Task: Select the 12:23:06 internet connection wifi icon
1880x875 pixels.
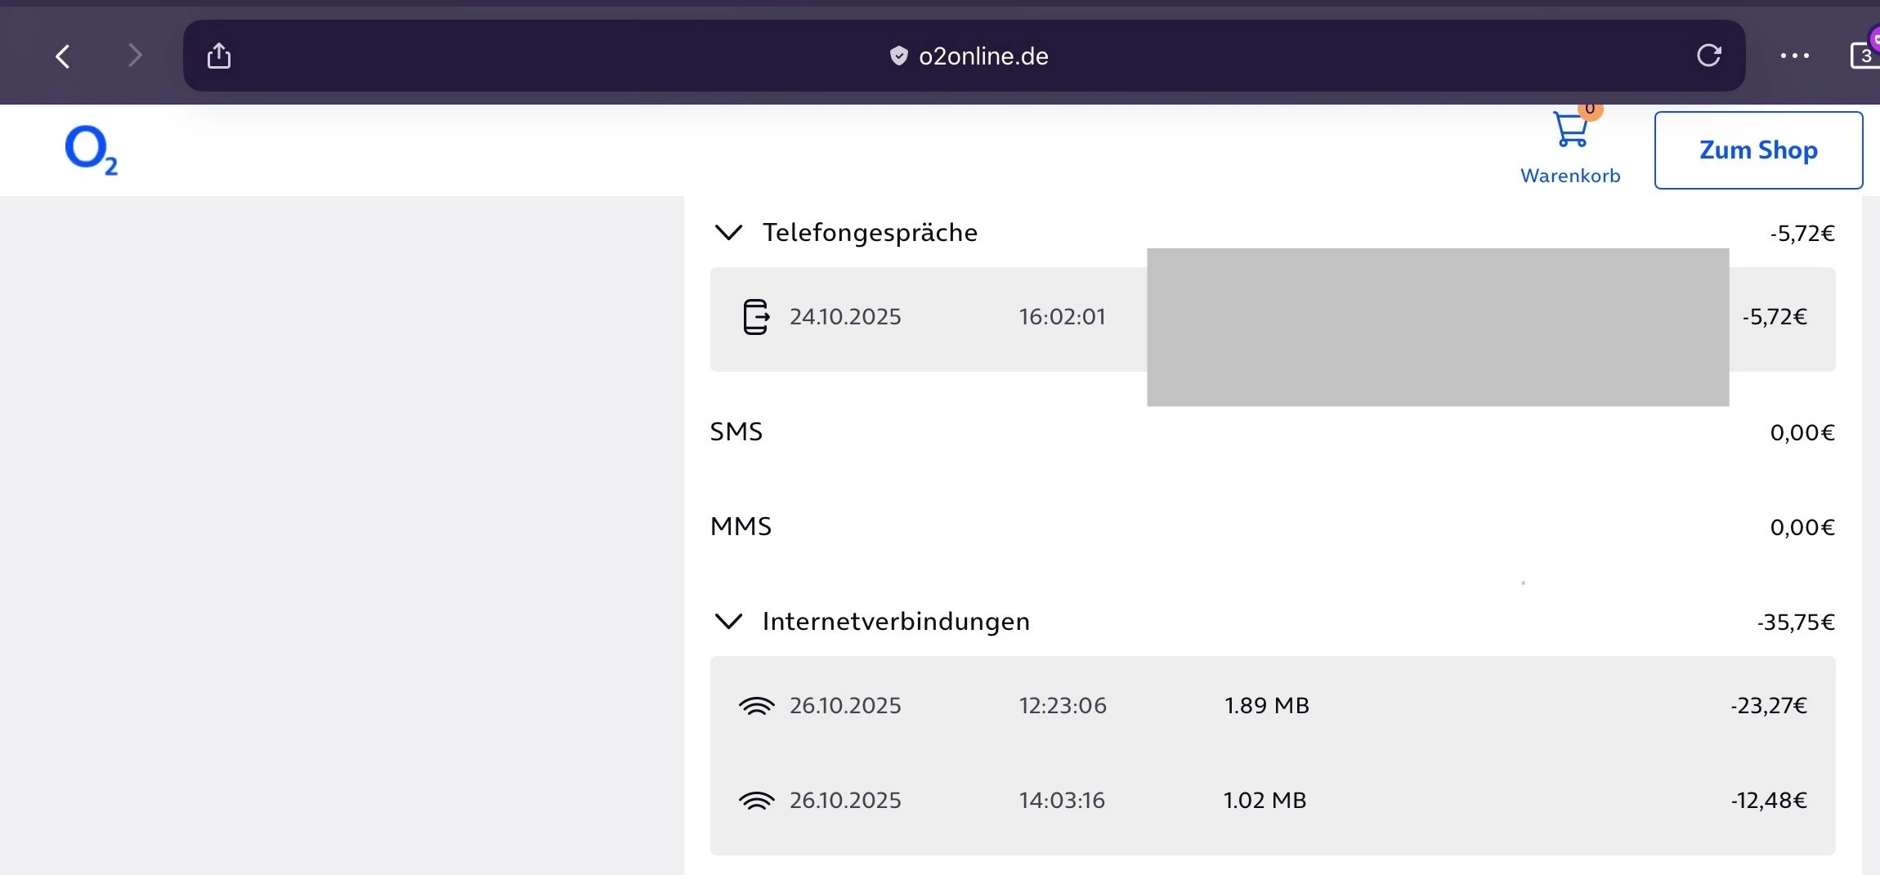Action: coord(756,706)
